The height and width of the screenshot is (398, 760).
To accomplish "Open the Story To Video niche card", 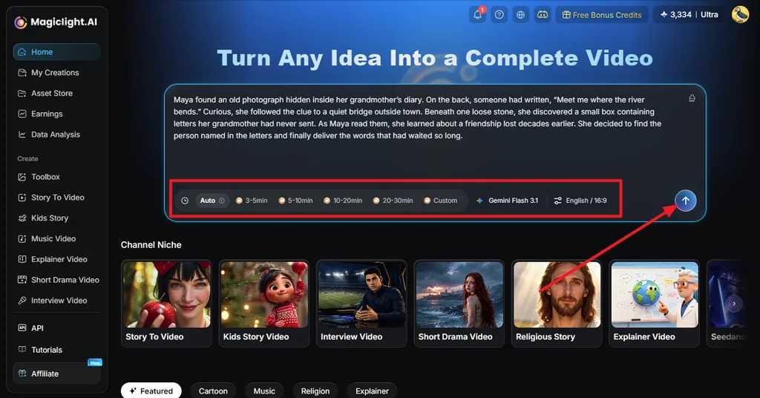I will [x=166, y=304].
